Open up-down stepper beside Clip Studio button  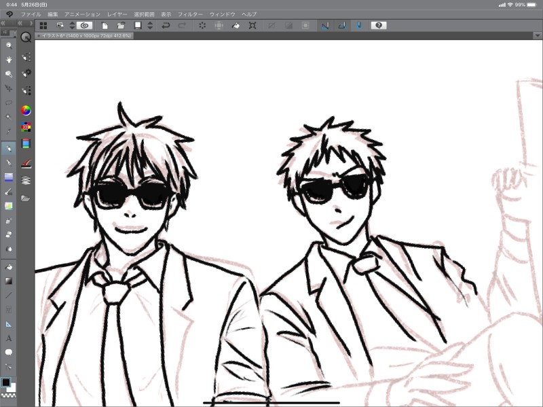[72, 25]
